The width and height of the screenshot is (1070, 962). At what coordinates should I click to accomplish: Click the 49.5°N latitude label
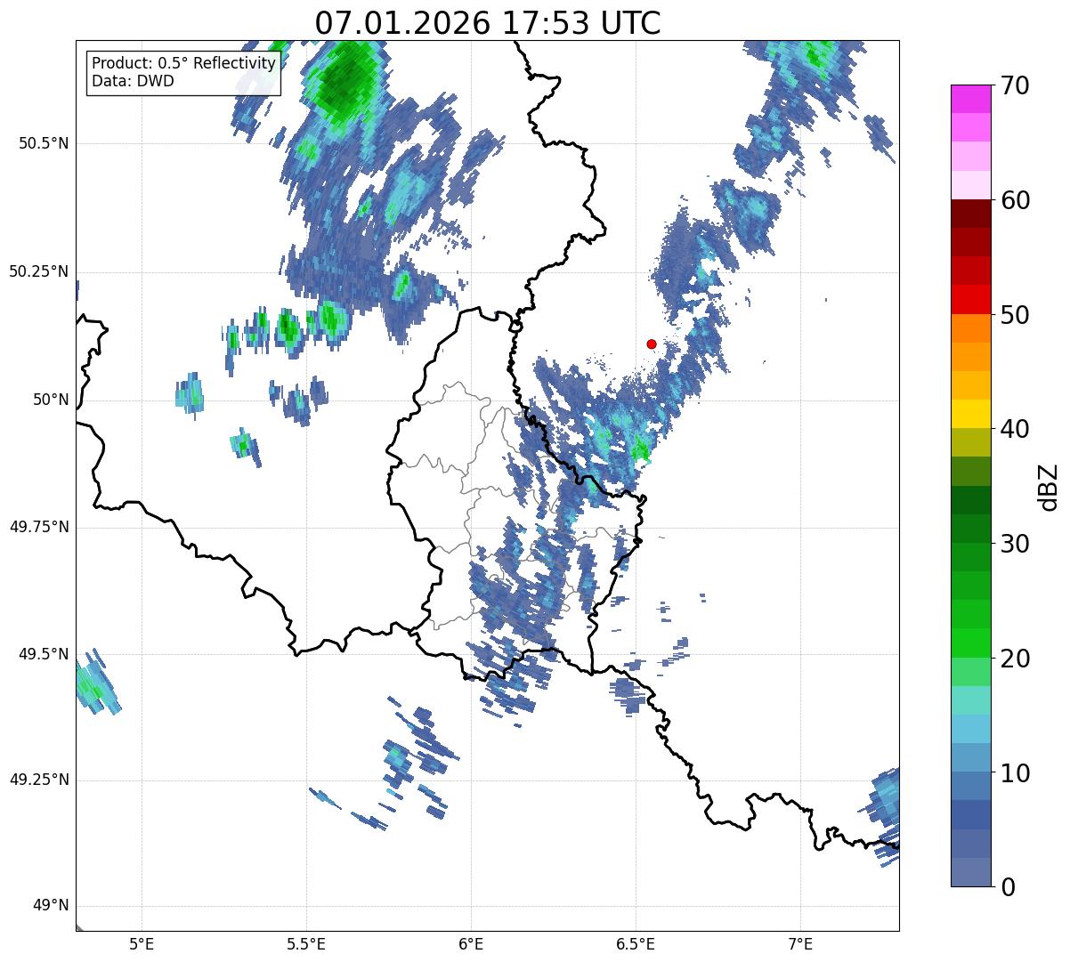pos(44,654)
